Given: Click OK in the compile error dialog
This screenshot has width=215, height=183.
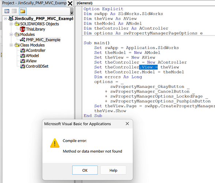Looking at the screenshot, I should click(85, 170).
